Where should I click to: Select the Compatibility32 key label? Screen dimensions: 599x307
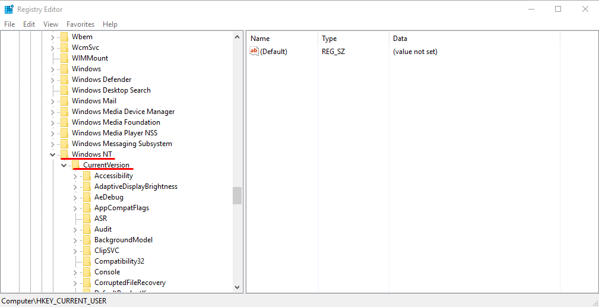(x=119, y=261)
